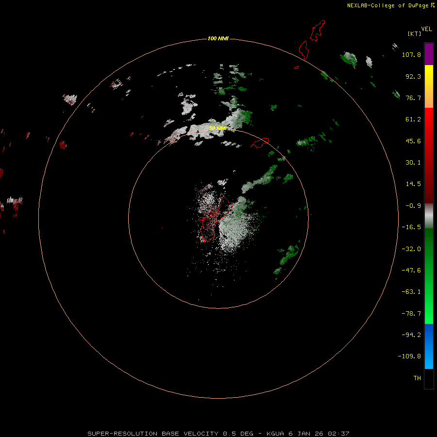Click the 92.3 legend value
This screenshot has height=437, width=437.
click(x=413, y=76)
